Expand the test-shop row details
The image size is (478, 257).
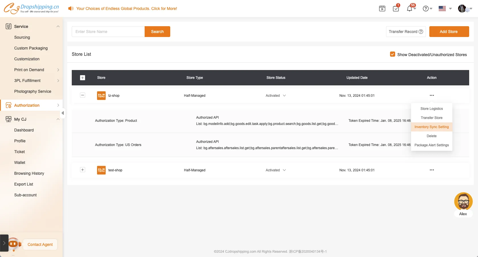pyautogui.click(x=83, y=170)
